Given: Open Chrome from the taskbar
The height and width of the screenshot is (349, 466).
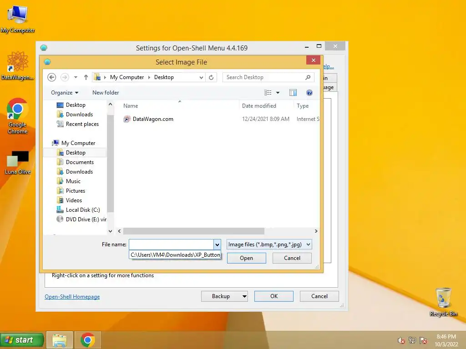Looking at the screenshot, I should click(88, 340).
